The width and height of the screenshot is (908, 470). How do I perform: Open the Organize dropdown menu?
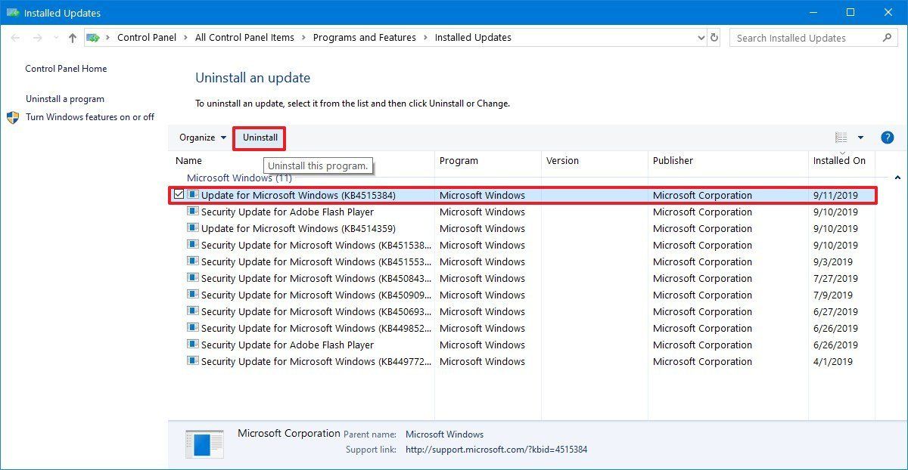[200, 138]
